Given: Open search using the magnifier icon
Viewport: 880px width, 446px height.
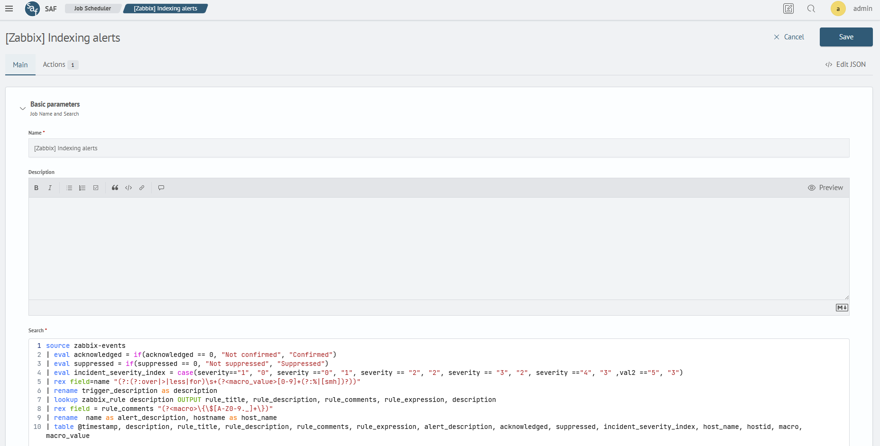Looking at the screenshot, I should (x=811, y=9).
